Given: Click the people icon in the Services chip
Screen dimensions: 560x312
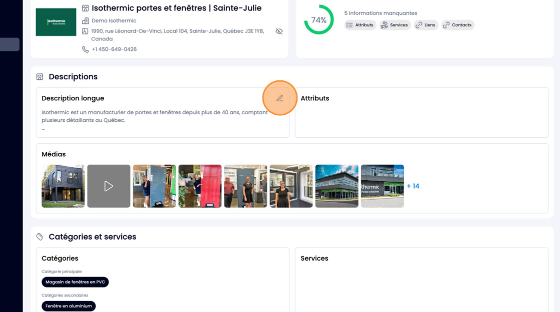Looking at the screenshot, I should (384, 25).
